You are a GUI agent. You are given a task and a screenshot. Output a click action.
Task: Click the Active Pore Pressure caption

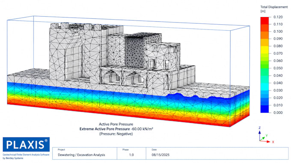click(x=116, y=124)
